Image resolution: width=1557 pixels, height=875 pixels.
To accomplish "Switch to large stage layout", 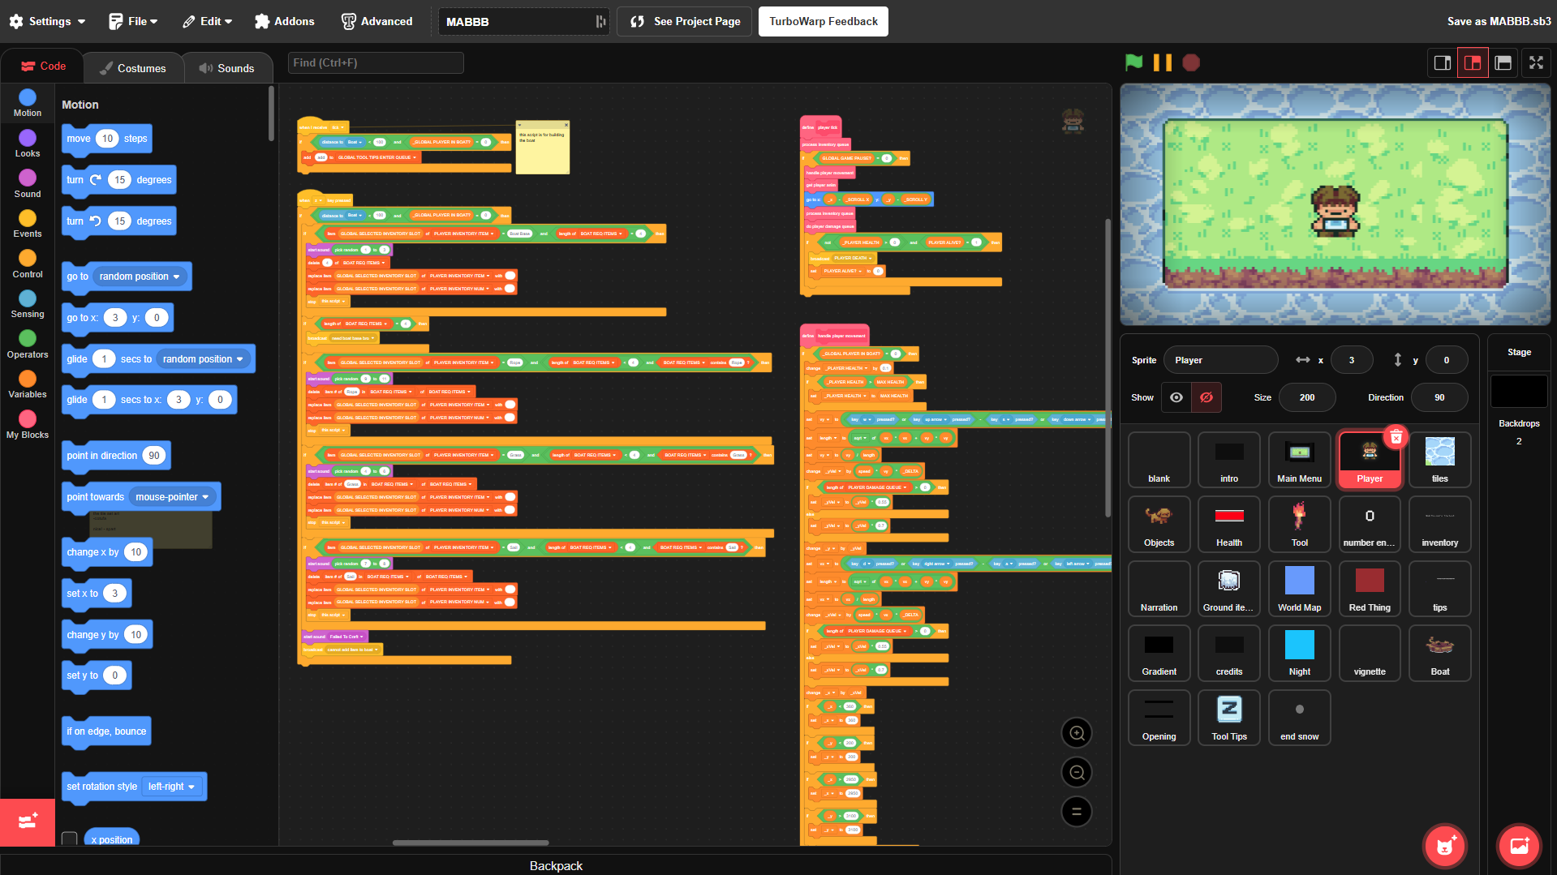I will (x=1473, y=62).
